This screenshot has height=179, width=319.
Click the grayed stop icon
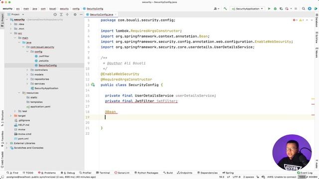(x=296, y=9)
